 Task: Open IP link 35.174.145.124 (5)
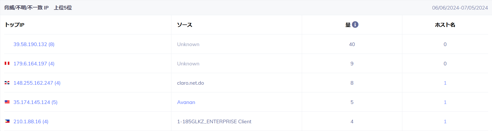(36, 102)
